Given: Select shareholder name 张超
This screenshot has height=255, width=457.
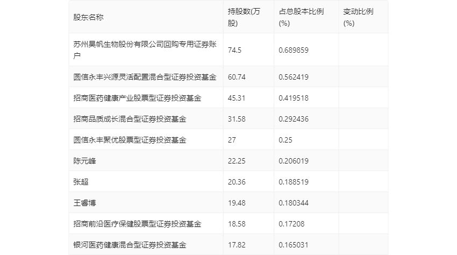Looking at the screenshot, I should [x=81, y=182].
